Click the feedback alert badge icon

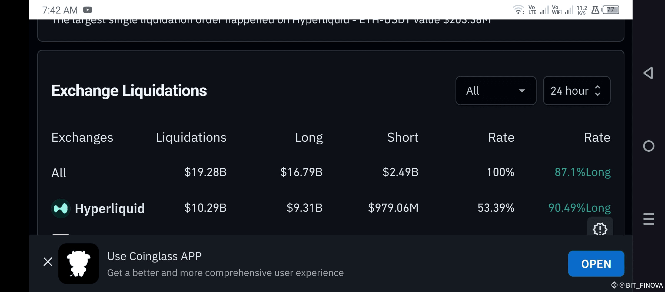pyautogui.click(x=600, y=229)
